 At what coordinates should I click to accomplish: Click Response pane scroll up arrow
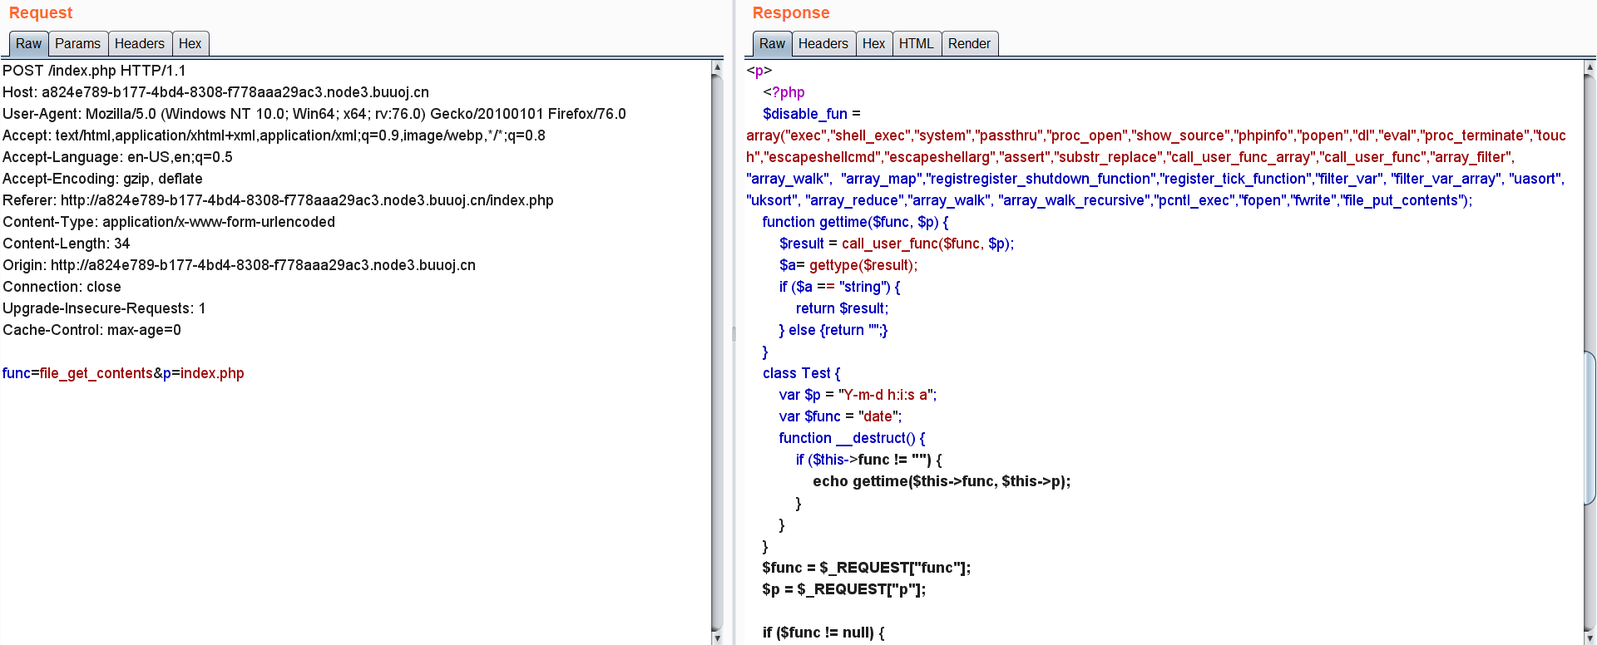[1590, 67]
